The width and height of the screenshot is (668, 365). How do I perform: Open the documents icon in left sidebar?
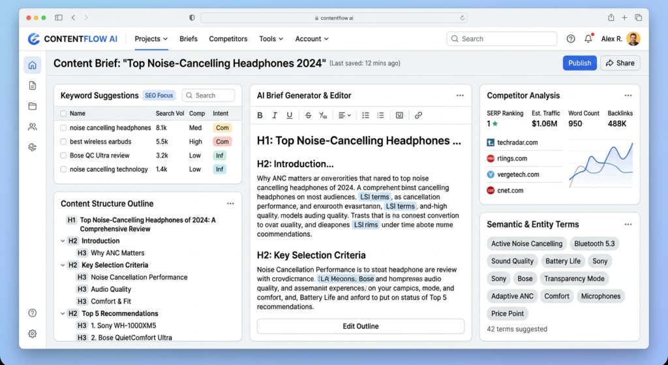(x=33, y=86)
